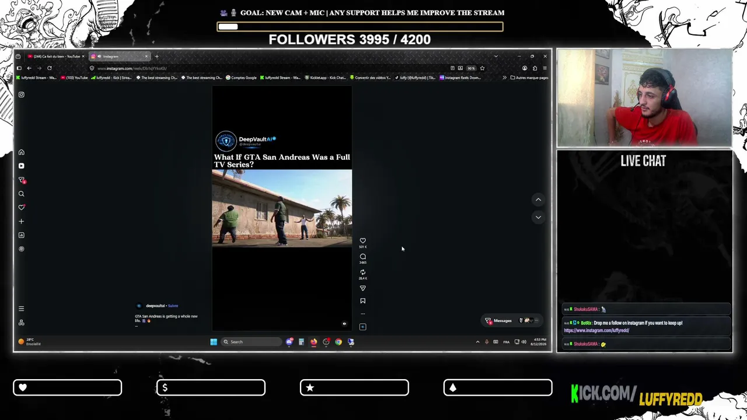
Task: Open the '(100) YouTube' bookmark
Action: (x=75, y=78)
